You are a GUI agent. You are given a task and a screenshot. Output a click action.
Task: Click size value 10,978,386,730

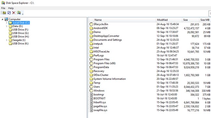(x=191, y=63)
